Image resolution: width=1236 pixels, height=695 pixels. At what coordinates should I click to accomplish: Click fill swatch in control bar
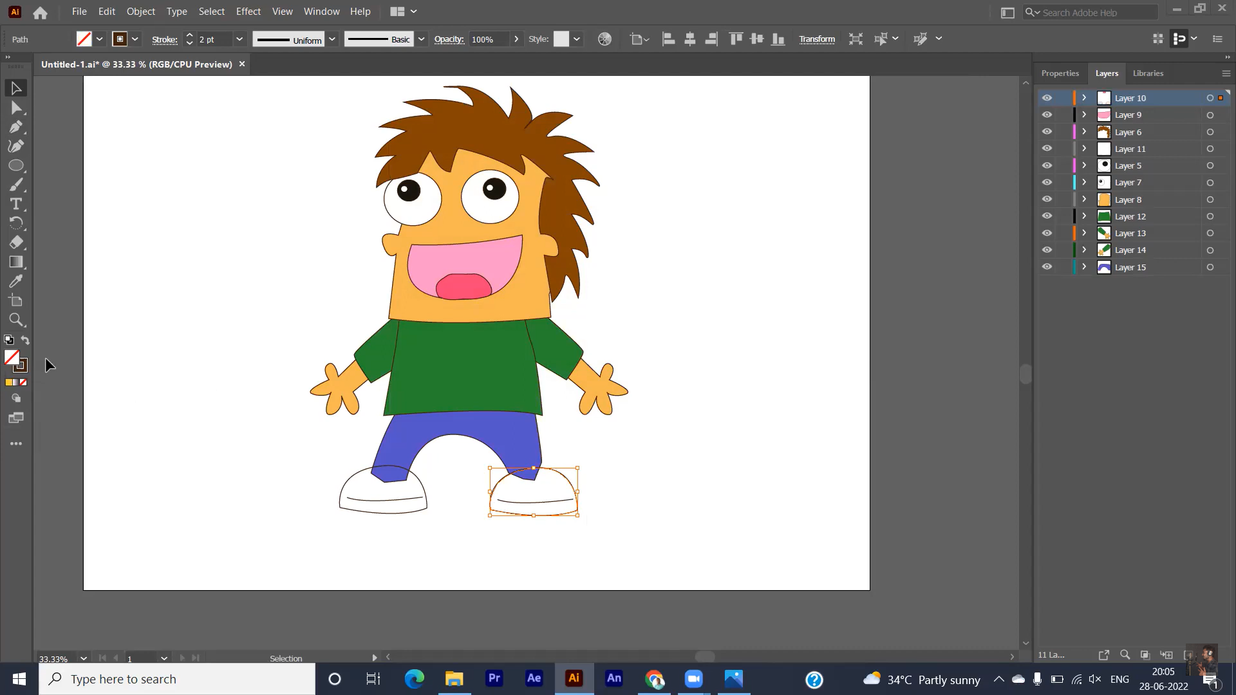[x=84, y=39]
